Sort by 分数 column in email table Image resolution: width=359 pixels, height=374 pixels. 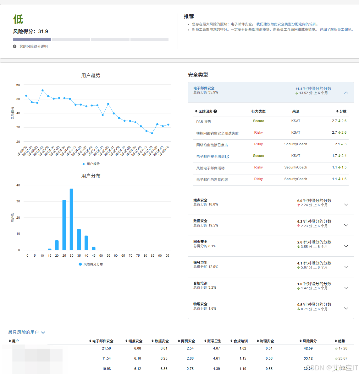[341, 111]
